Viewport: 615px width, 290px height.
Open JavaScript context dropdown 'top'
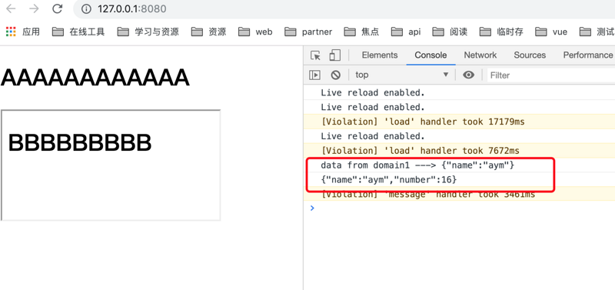click(x=401, y=75)
